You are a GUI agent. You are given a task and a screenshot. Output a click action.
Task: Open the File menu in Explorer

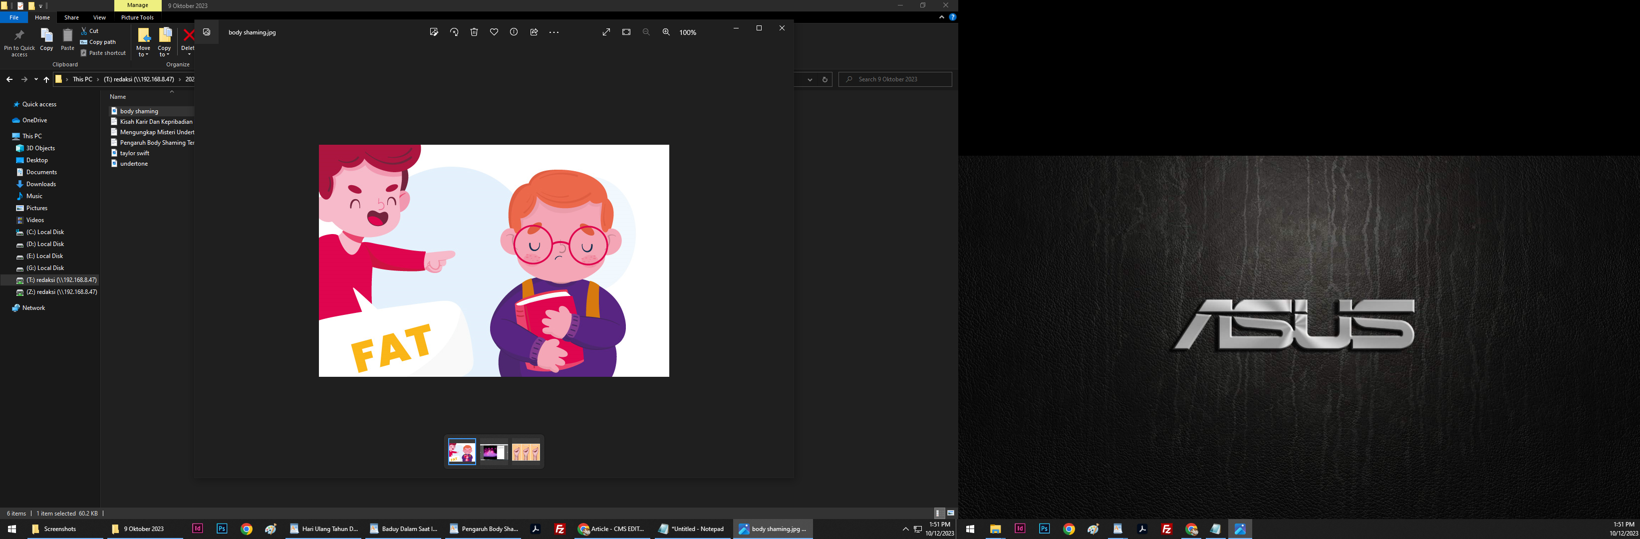click(14, 17)
